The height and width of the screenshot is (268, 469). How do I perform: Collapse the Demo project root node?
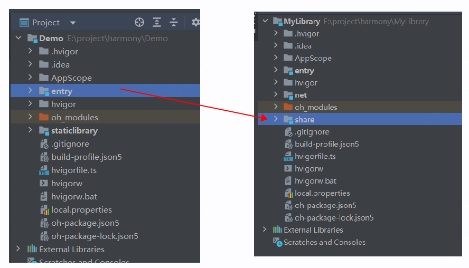tap(18, 38)
